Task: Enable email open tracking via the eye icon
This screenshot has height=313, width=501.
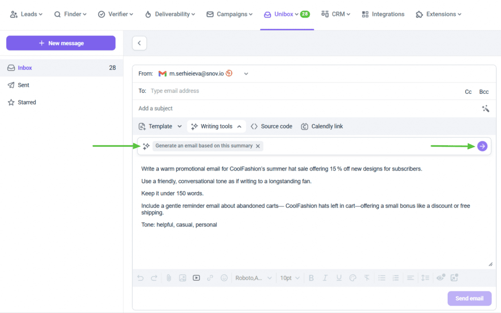Action: pyautogui.click(x=440, y=278)
